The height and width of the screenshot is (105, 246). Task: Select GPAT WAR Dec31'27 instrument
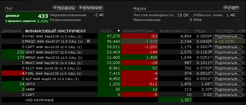point(53,52)
